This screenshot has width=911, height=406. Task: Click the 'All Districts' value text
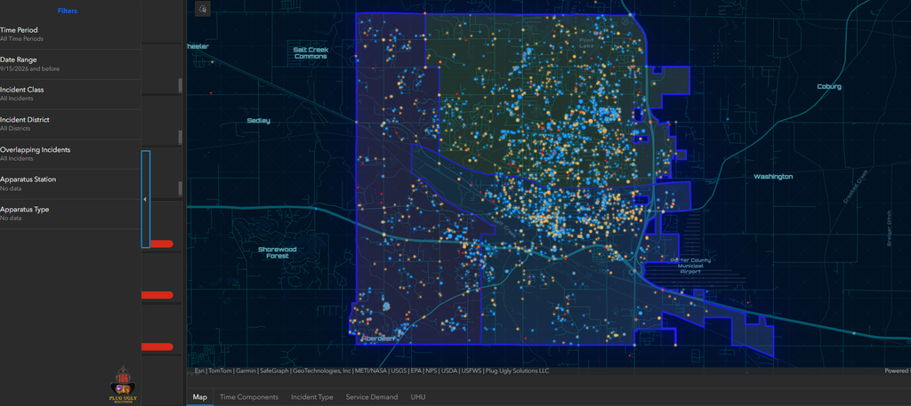(15, 129)
